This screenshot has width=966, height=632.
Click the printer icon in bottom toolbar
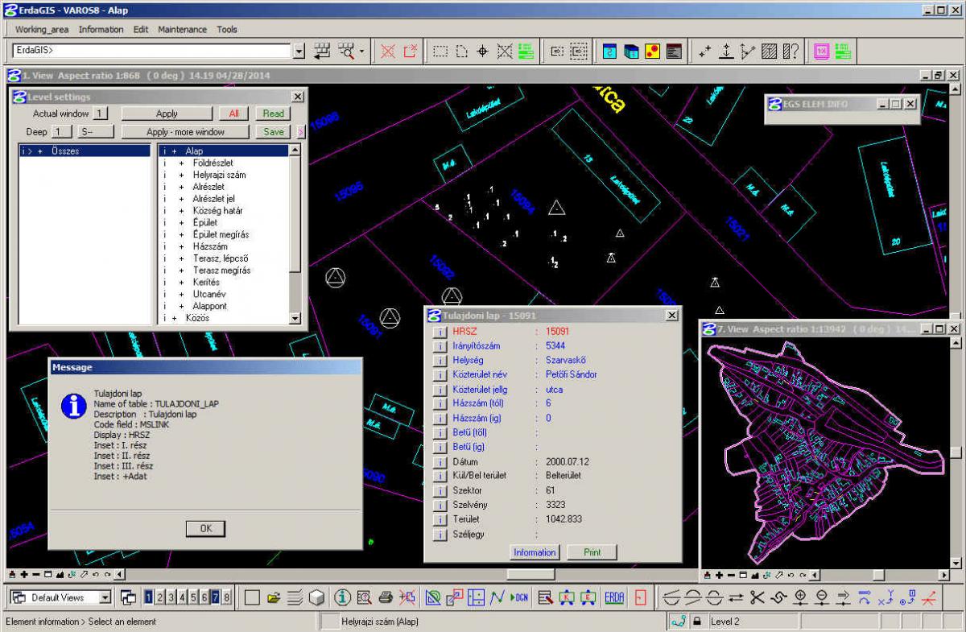pyautogui.click(x=386, y=597)
